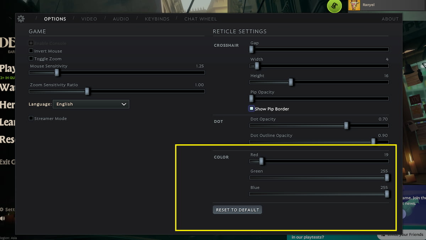The image size is (426, 240).
Task: Click the Red color slider handle
Action: coord(261,161)
